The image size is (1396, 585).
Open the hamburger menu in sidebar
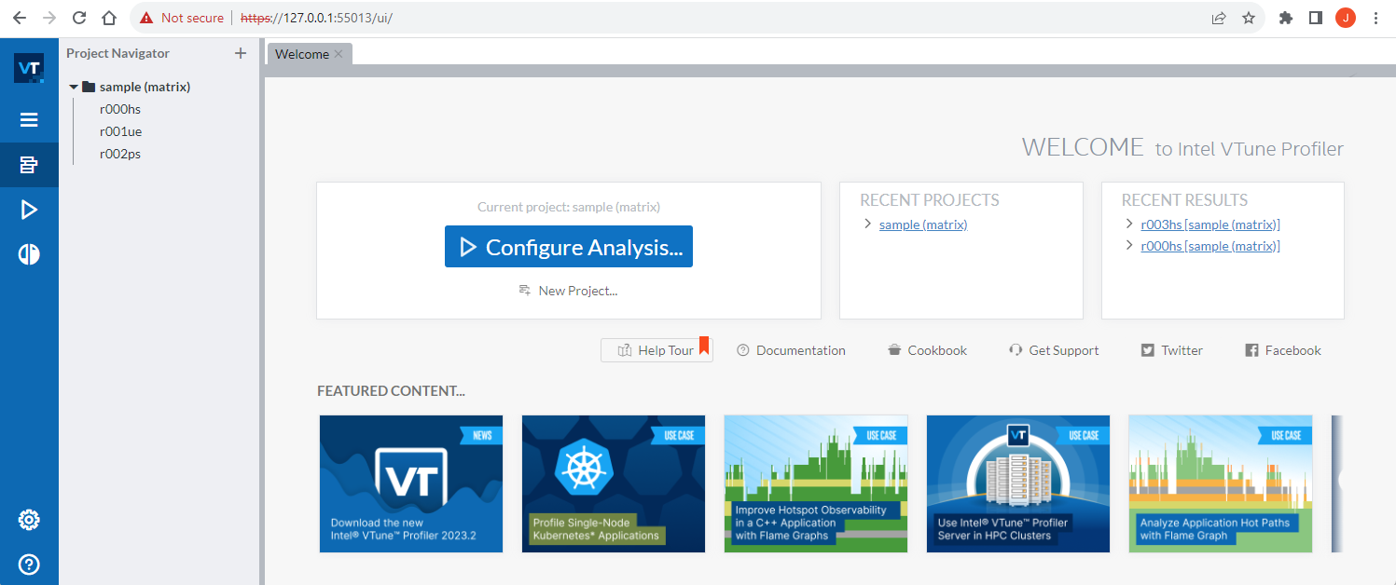pos(29,119)
